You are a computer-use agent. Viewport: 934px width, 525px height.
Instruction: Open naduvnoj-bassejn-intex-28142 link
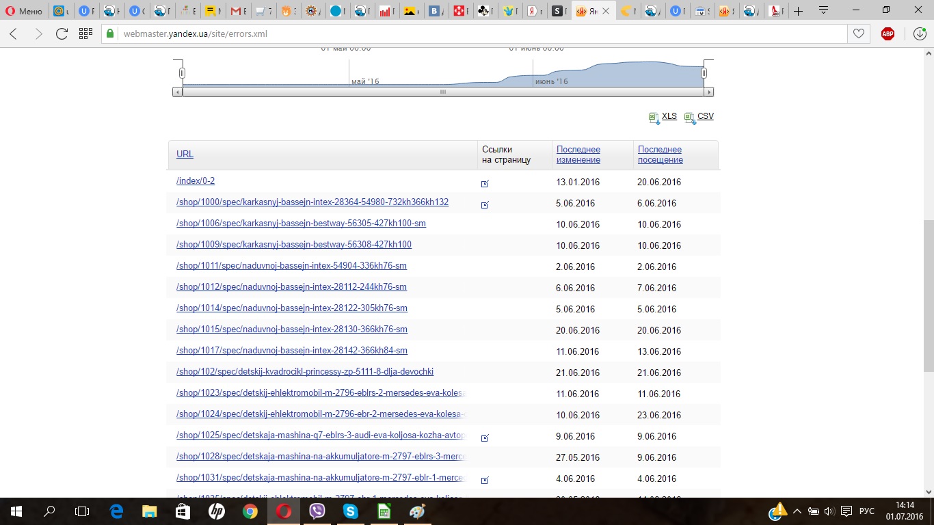(x=292, y=351)
